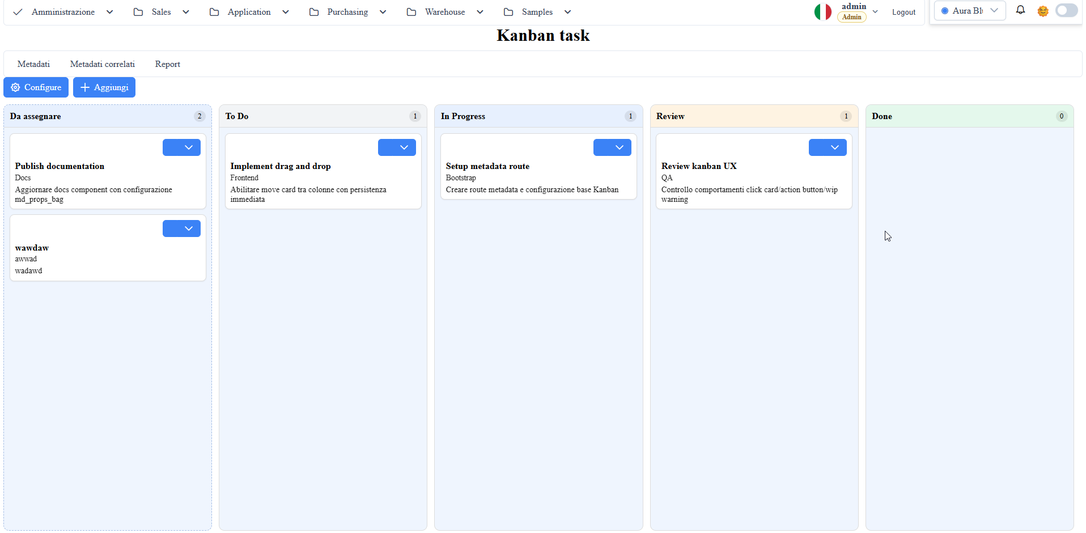Open the Purchasing menu
This screenshot has height=533, width=1086.
tap(347, 12)
